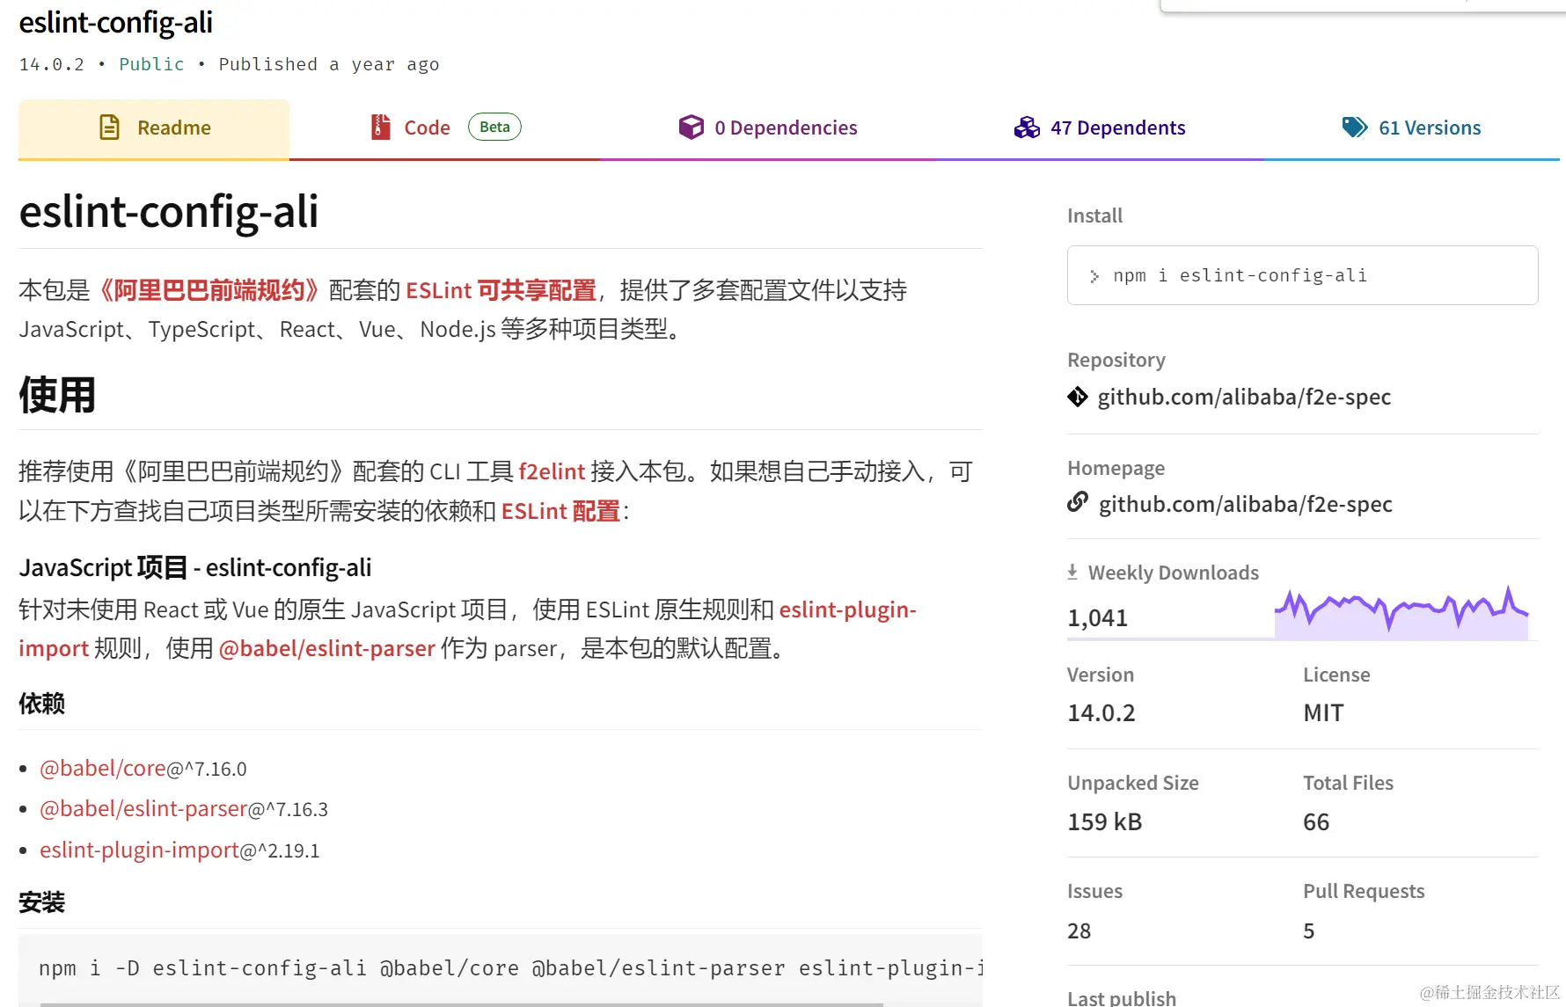Viewport: 1566px width, 1007px height.
Task: Click the Dependents cubes icon
Action: pos(1027,128)
